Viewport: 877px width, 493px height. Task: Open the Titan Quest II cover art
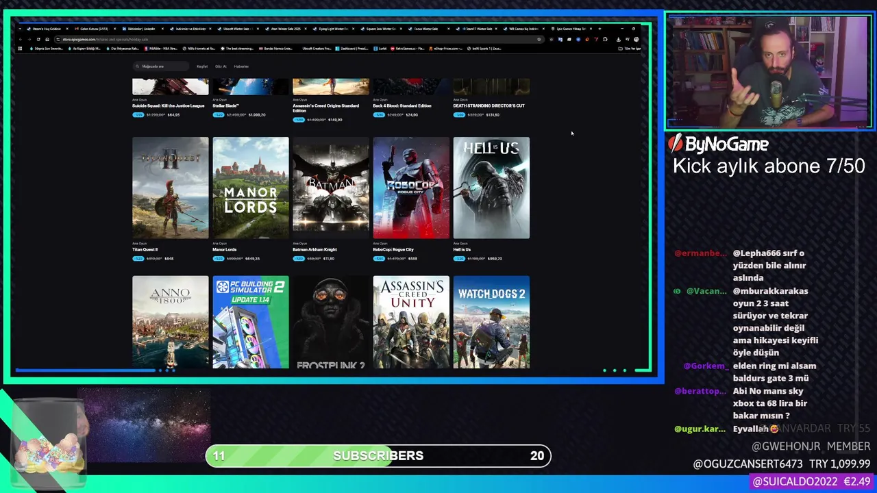click(171, 188)
